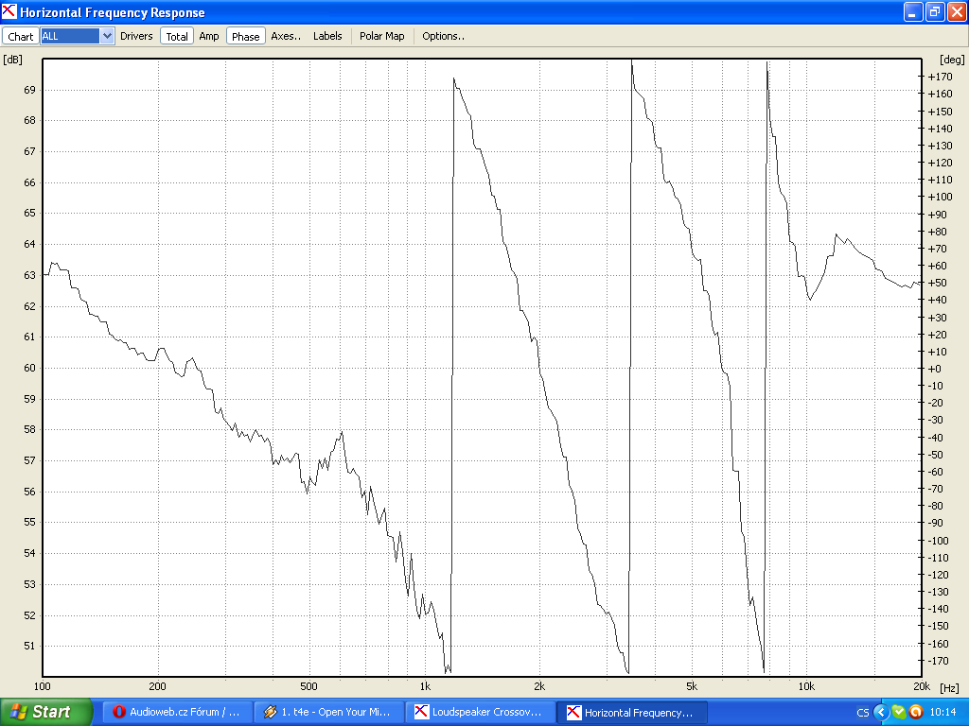Screen dimensions: 969x726
Task: Click the 5k frequency axis label
Action: coord(692,686)
